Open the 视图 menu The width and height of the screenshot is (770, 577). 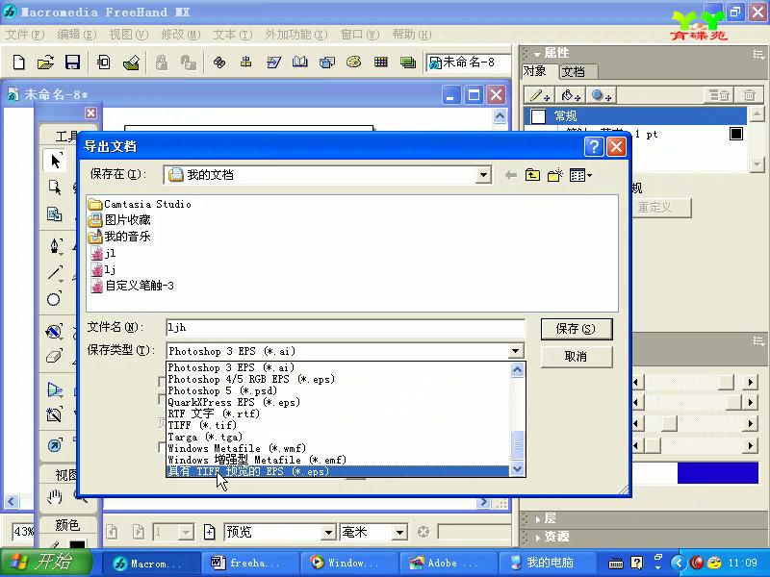coord(128,35)
